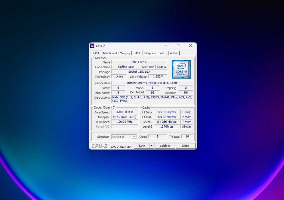Click the Cores value '8'
284x200 pixels.
(x=158, y=136)
